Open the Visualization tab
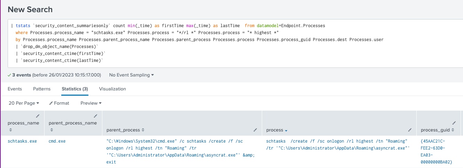 [112, 89]
